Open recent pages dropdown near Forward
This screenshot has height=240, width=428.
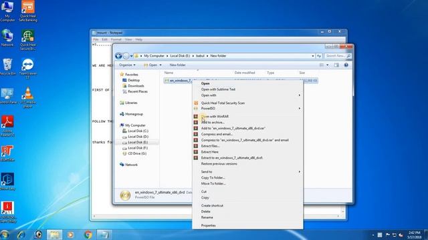pos(131,56)
